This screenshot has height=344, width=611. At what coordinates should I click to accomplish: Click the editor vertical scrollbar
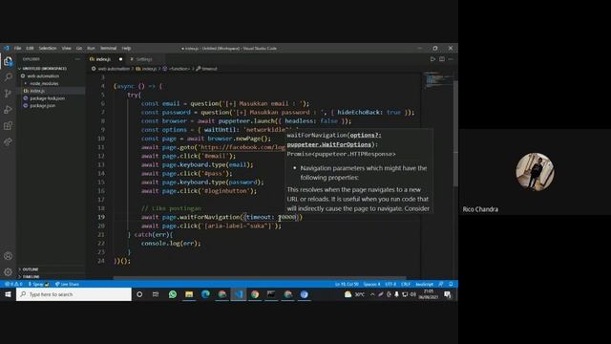(455, 133)
